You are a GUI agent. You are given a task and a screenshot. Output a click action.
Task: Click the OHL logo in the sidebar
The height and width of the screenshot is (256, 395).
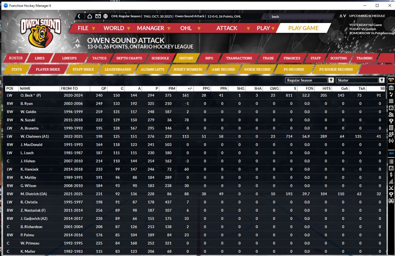391,153
